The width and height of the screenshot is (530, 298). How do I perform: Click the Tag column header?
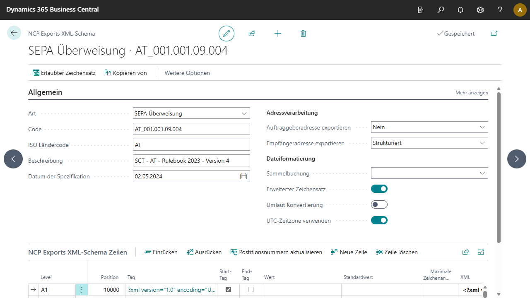pyautogui.click(x=131, y=277)
